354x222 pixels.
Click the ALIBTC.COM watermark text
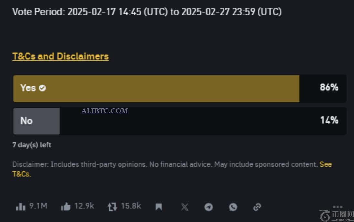(x=105, y=111)
